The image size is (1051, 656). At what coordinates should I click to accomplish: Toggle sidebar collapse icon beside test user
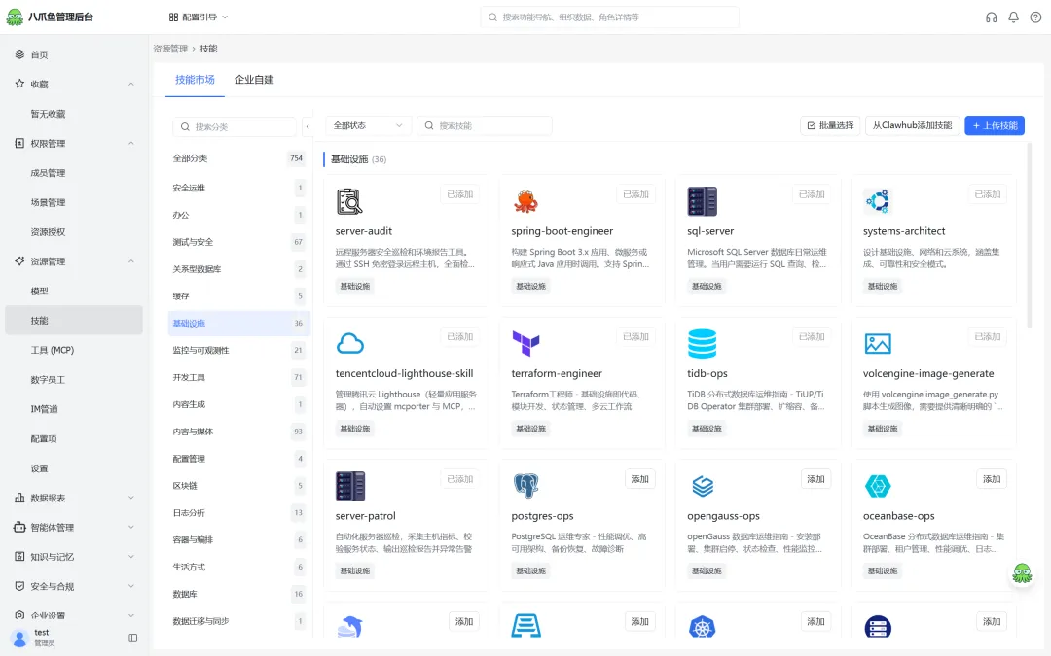tap(132, 638)
